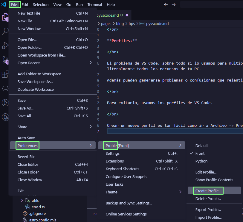Screen dimensions: 243x222
Task: Click the blog breadcrumb segment
Action: coord(120,24)
